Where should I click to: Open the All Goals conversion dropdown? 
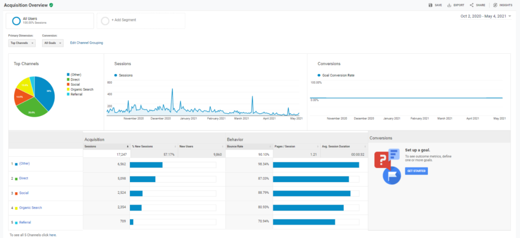coord(53,43)
